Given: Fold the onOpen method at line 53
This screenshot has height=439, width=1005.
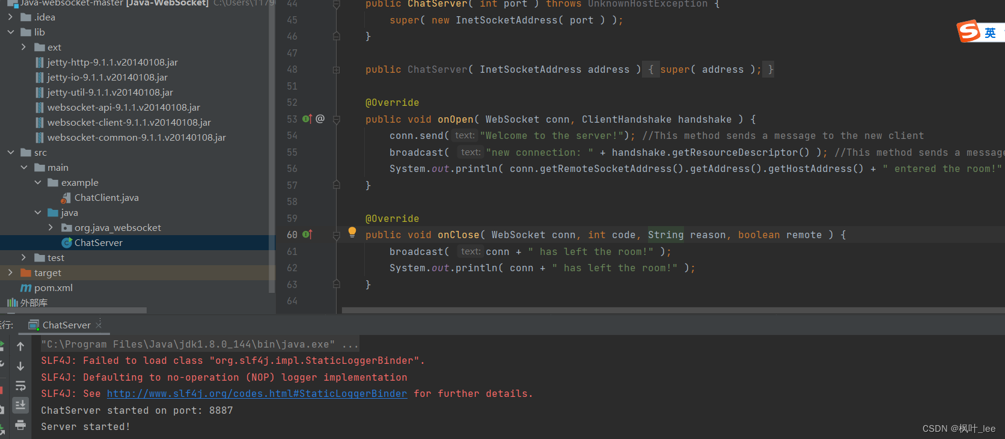Looking at the screenshot, I should (337, 120).
